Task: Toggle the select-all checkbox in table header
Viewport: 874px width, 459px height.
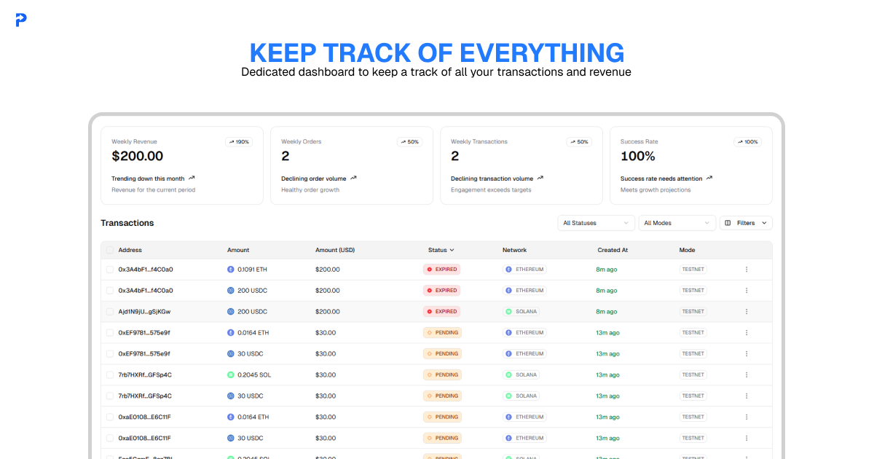Action: tap(110, 250)
